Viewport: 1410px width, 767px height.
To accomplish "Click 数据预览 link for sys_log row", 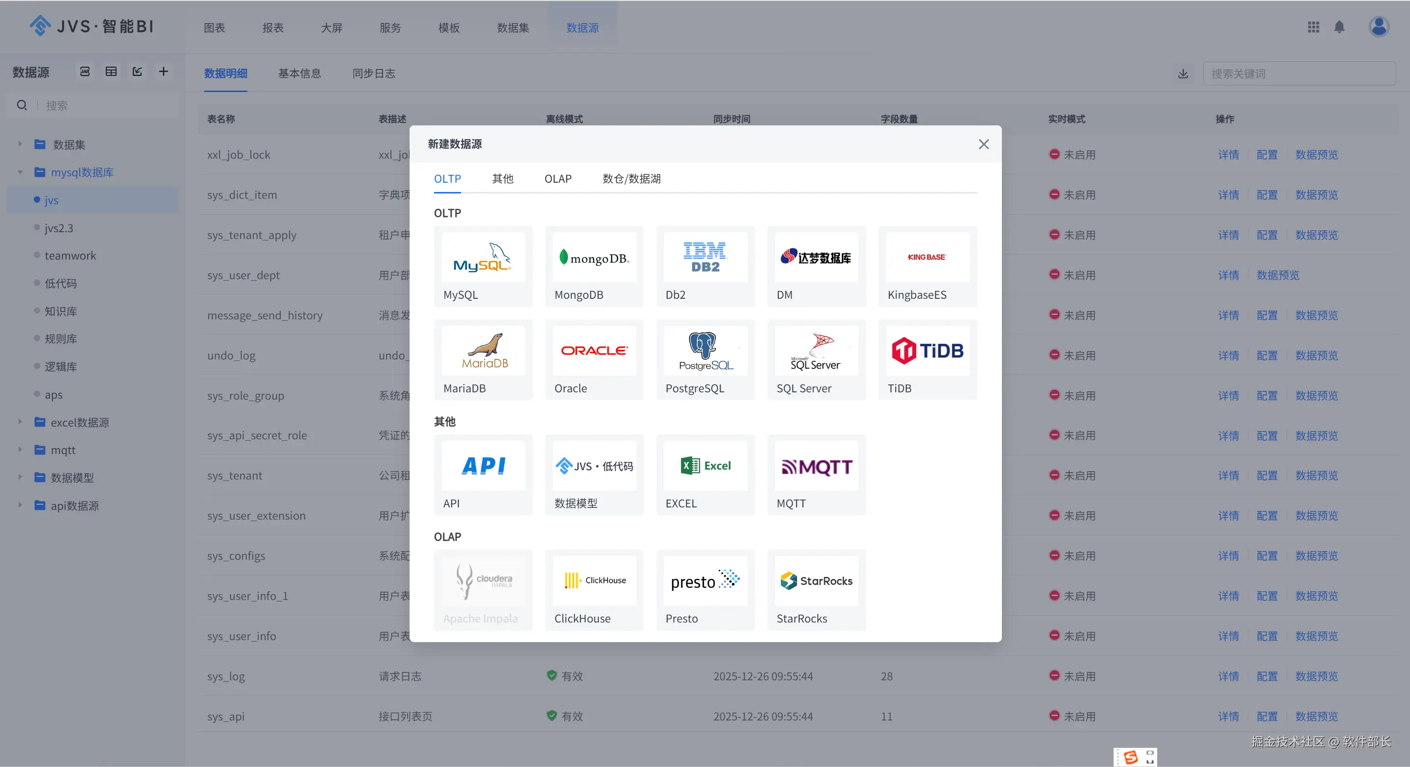I will (x=1316, y=676).
